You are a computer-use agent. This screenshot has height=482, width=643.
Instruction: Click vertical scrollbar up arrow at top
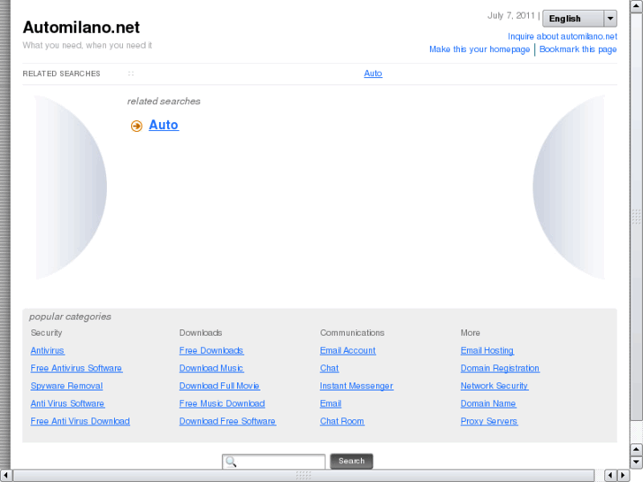(636, 5)
